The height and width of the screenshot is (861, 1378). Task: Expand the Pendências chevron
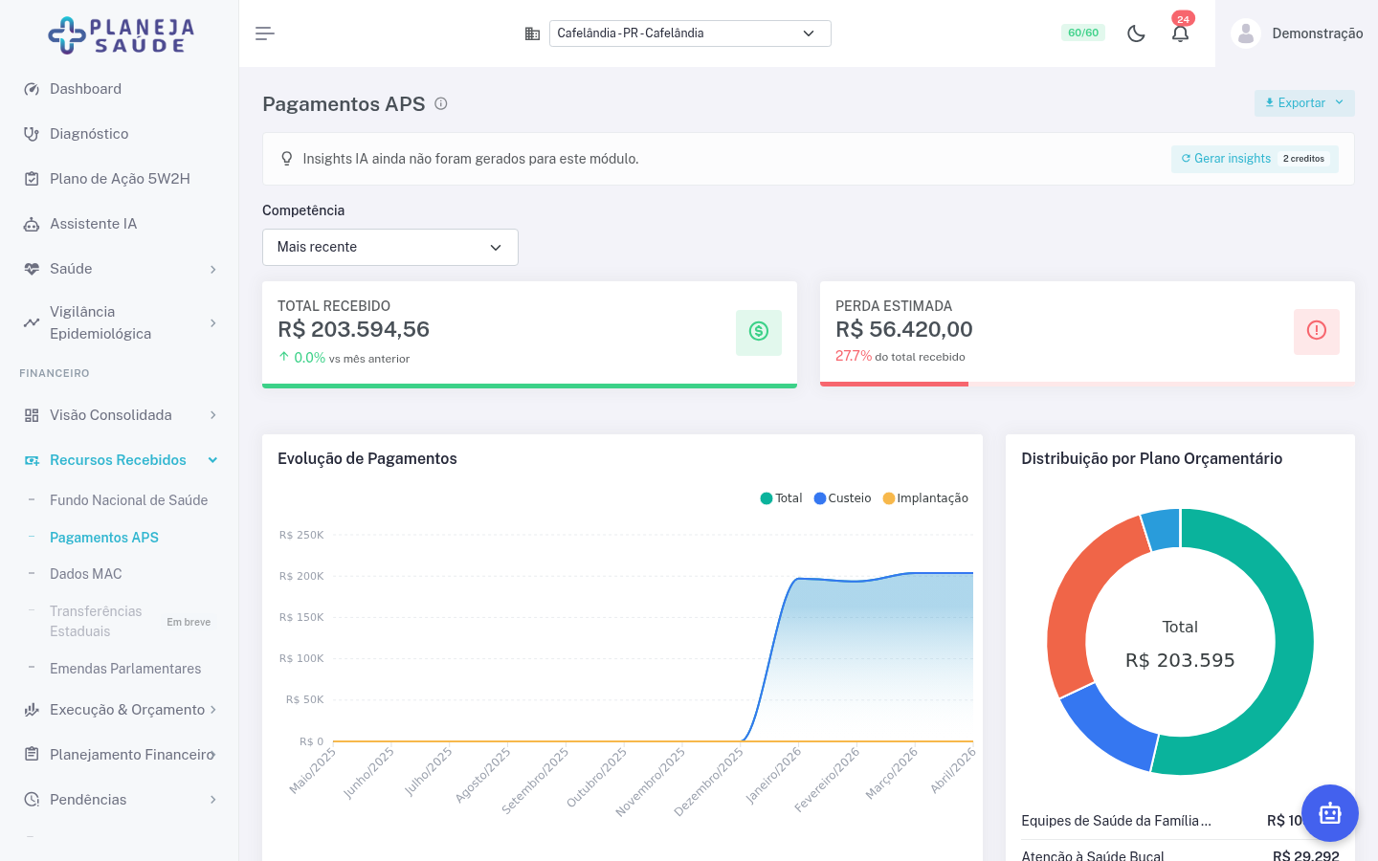point(213,800)
